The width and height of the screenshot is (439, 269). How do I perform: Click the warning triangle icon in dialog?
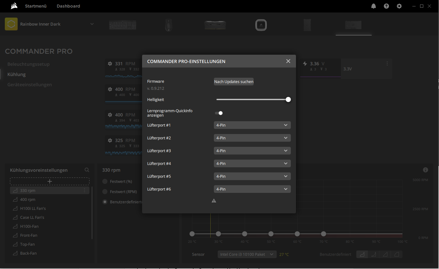(x=214, y=201)
